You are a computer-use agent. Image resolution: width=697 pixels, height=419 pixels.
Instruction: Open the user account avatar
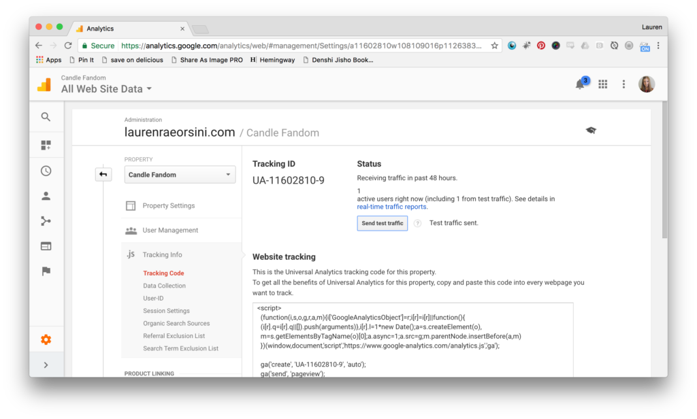647,84
